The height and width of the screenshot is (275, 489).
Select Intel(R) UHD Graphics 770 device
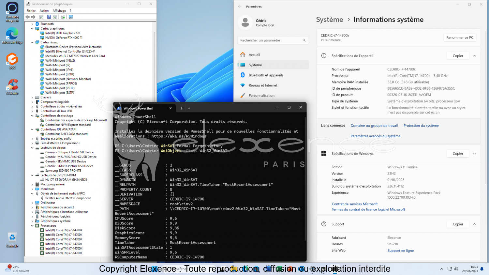[x=63, y=33]
